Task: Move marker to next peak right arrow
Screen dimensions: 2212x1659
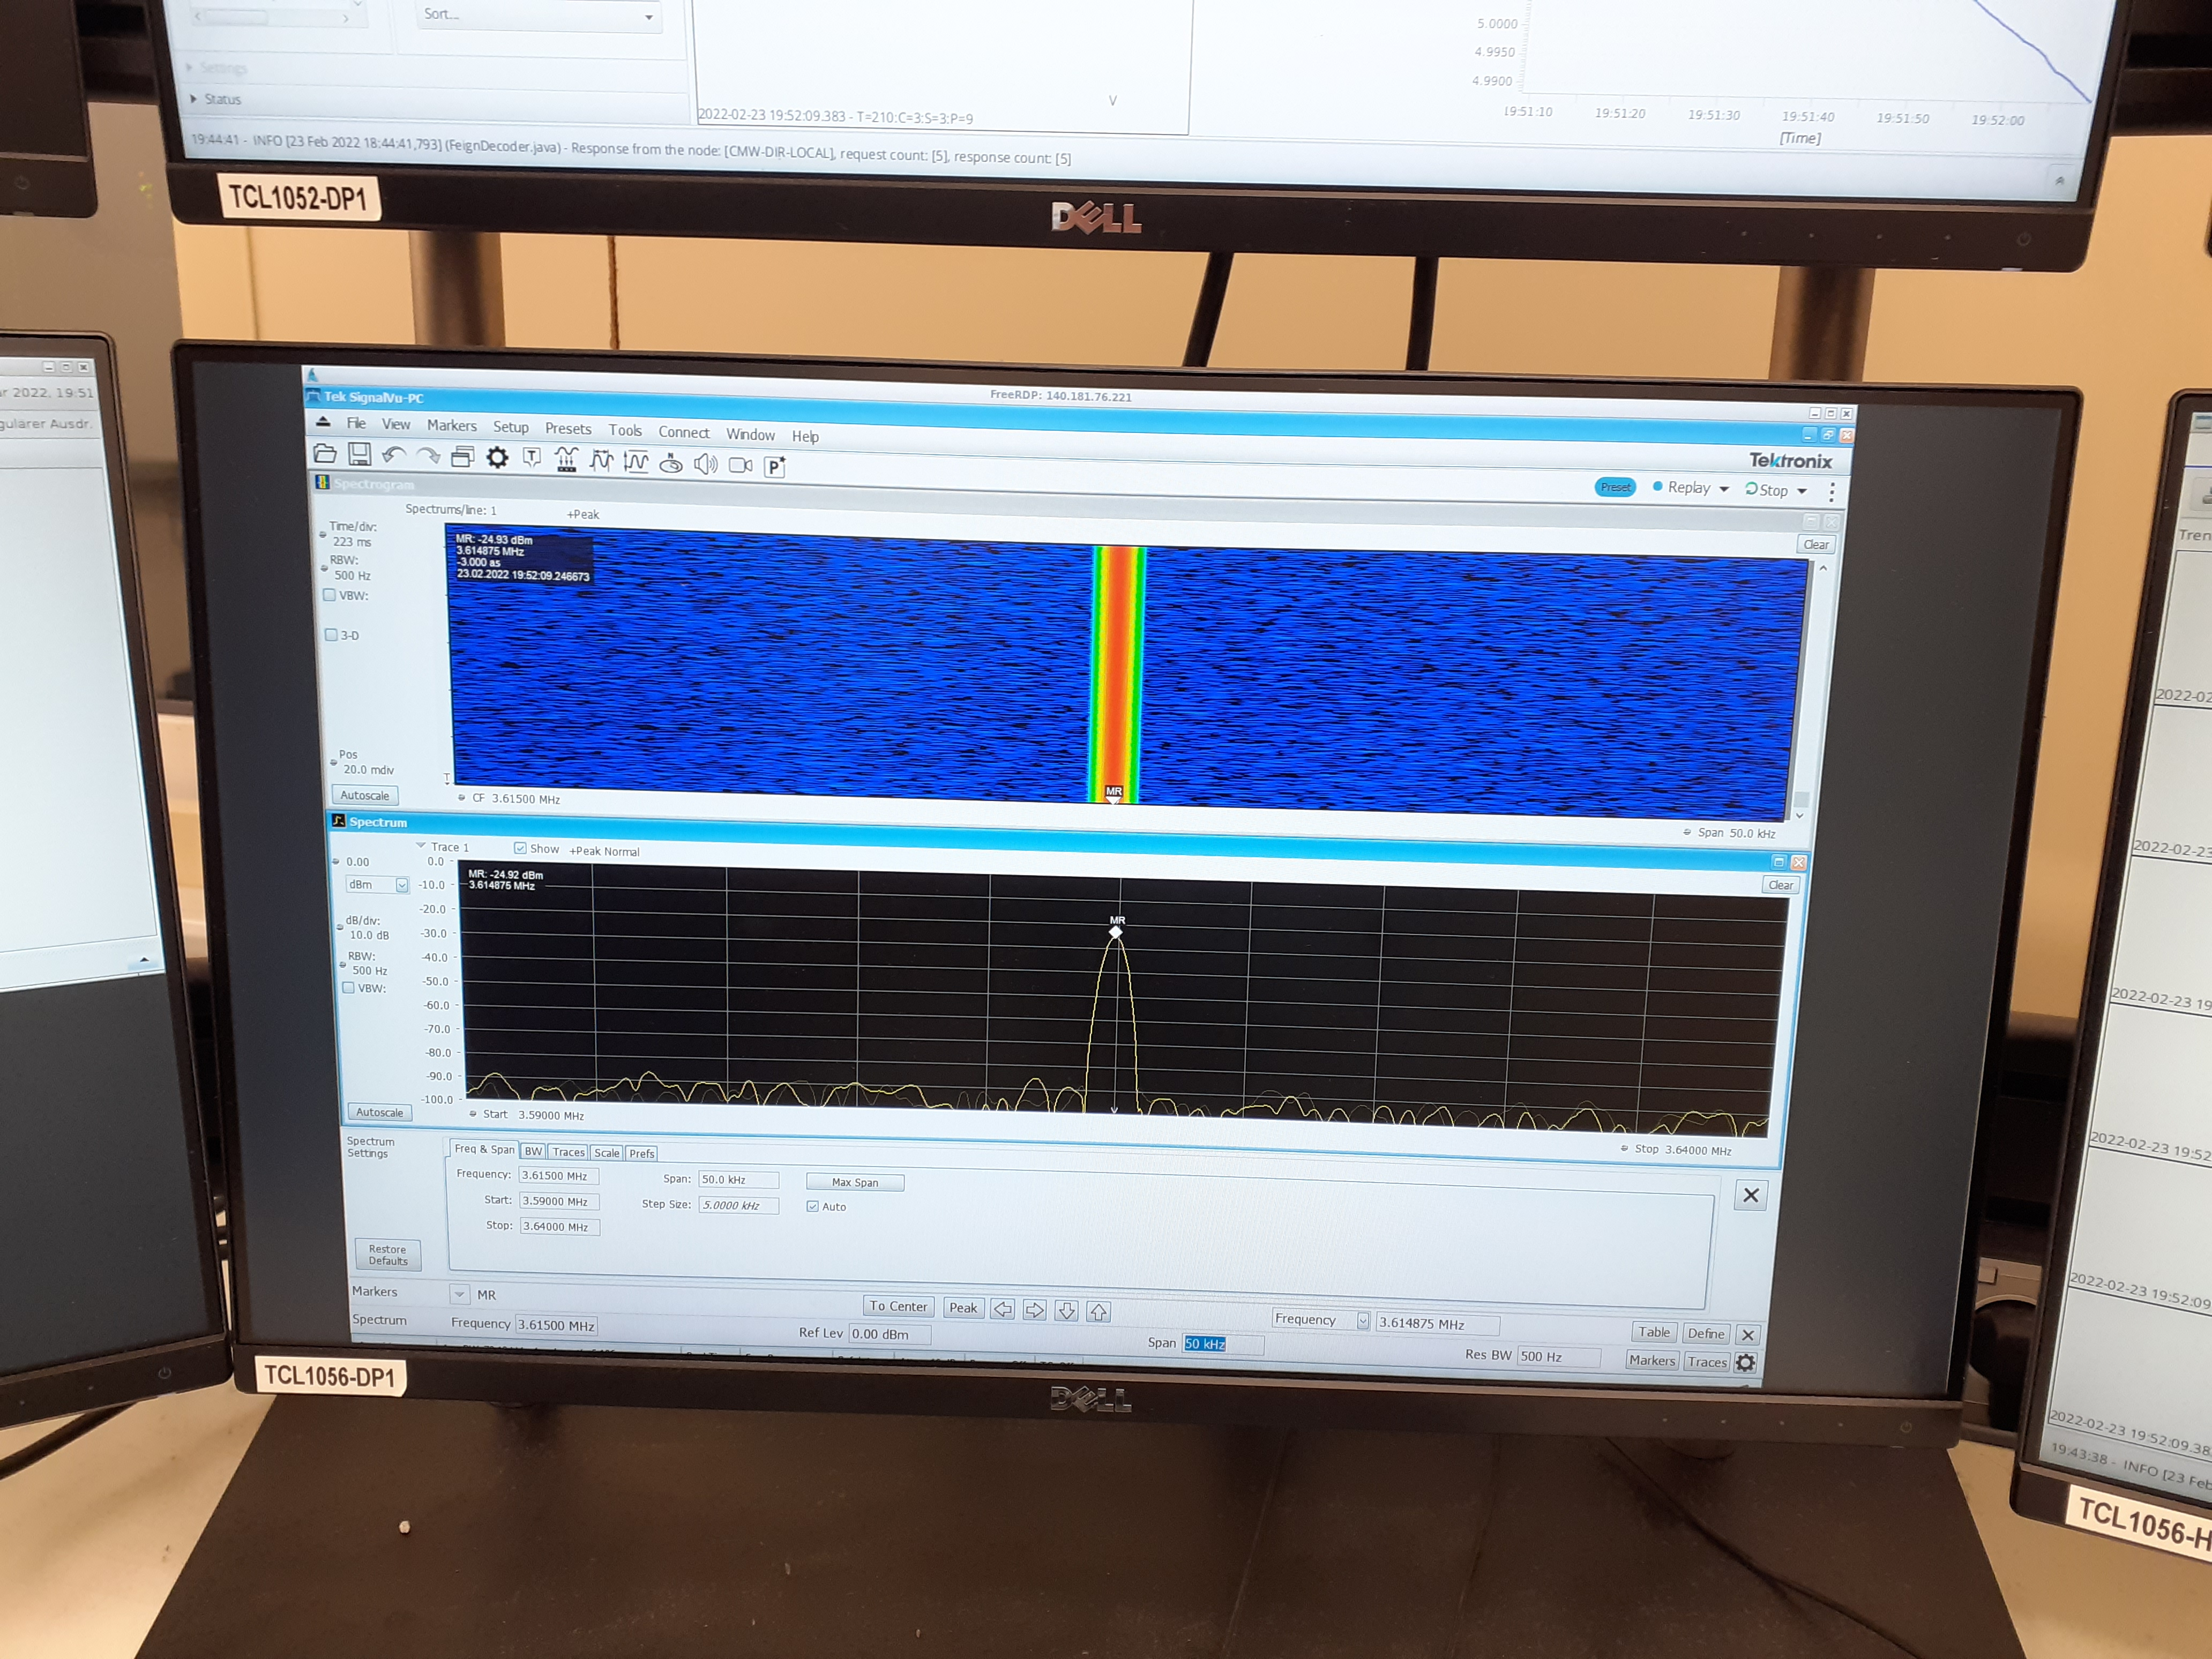Action: (1034, 1310)
